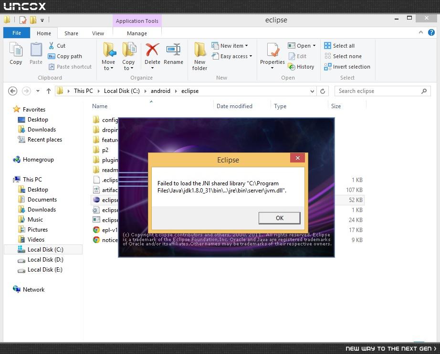
Task: Click the History button
Action: pyautogui.click(x=301, y=67)
